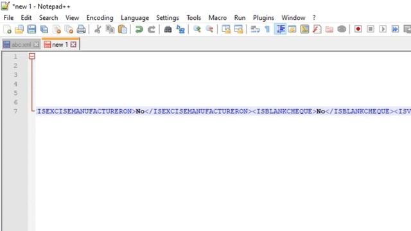Open the View menu

[72, 18]
